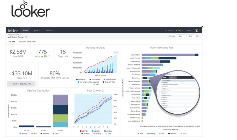Switch to RESULTS tab in magnified panel
Screen dimensions: 237x140
pyautogui.click(x=172, y=77)
